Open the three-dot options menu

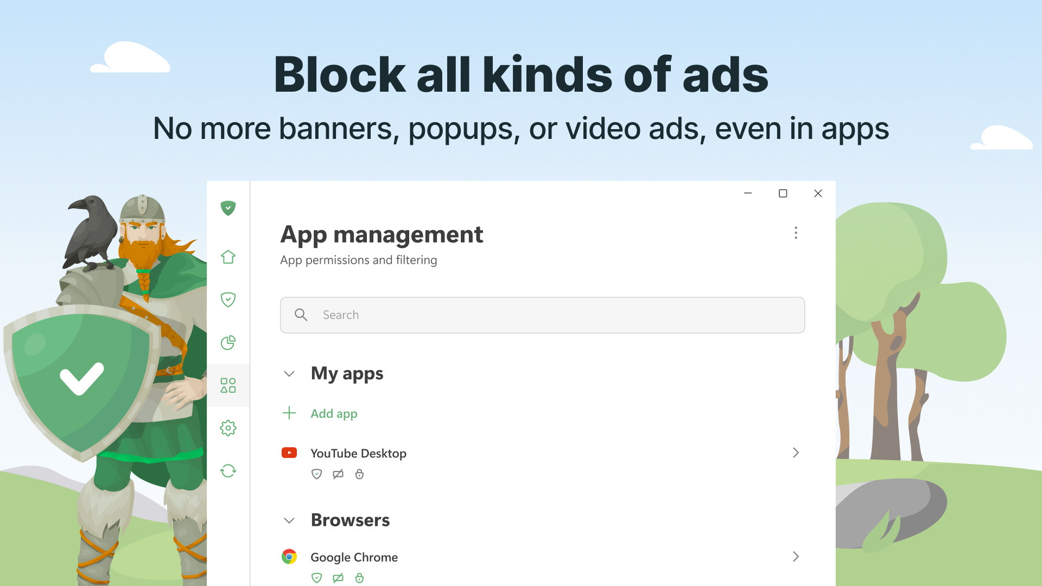click(796, 233)
